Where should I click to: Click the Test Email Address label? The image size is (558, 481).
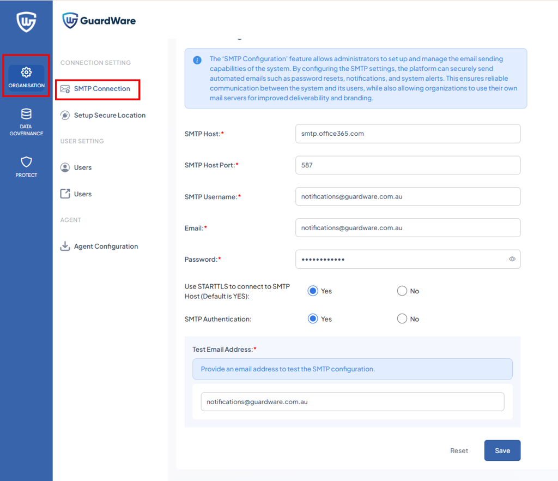[x=225, y=350]
